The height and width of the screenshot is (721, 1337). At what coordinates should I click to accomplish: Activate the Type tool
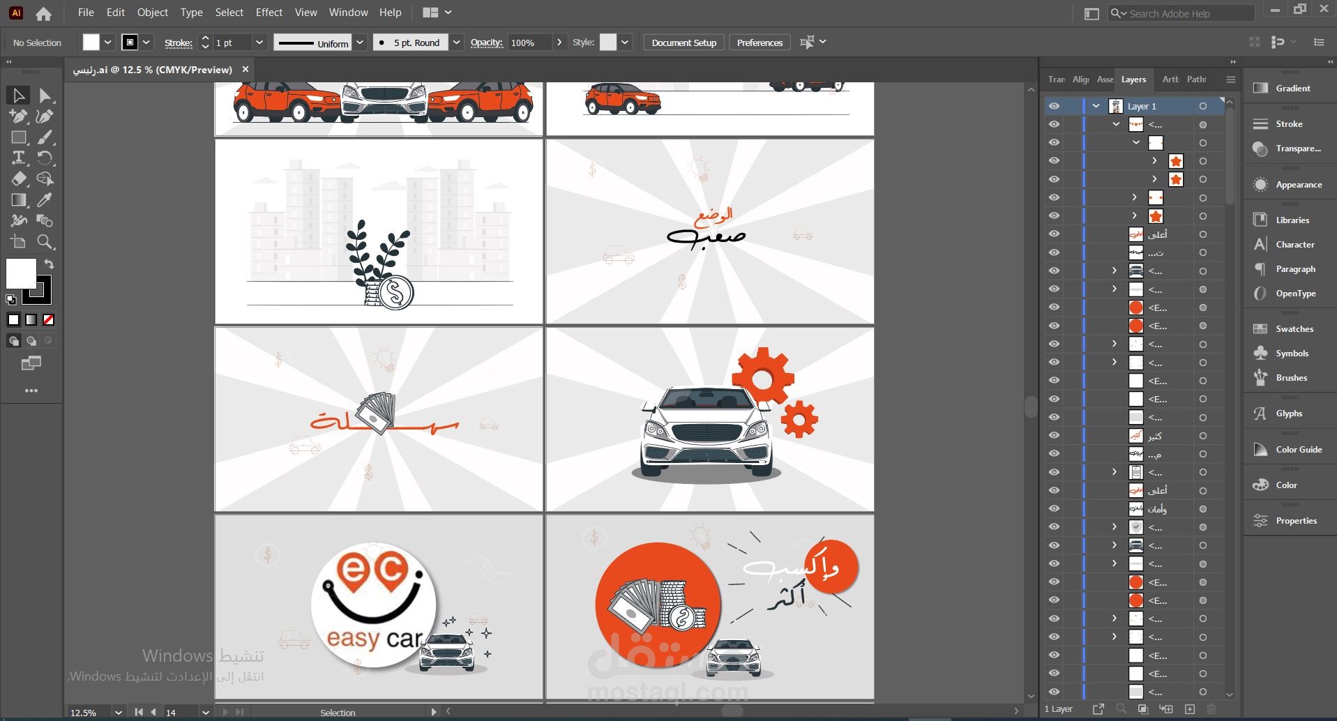pos(18,158)
